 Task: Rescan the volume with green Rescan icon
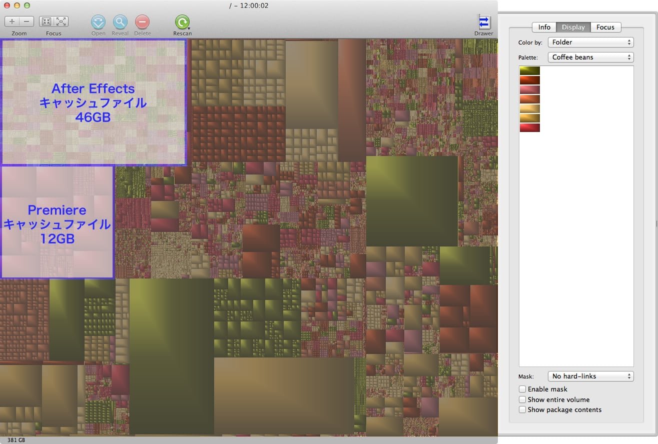tap(182, 22)
